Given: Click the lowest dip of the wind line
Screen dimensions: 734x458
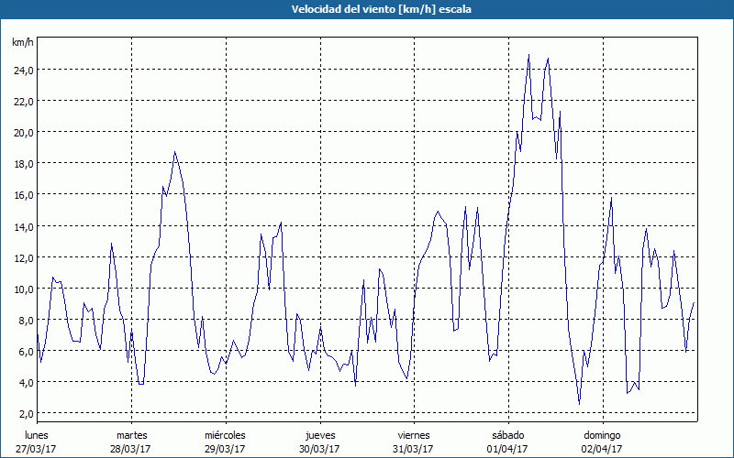Looking at the screenshot, I should pyautogui.click(x=579, y=403).
